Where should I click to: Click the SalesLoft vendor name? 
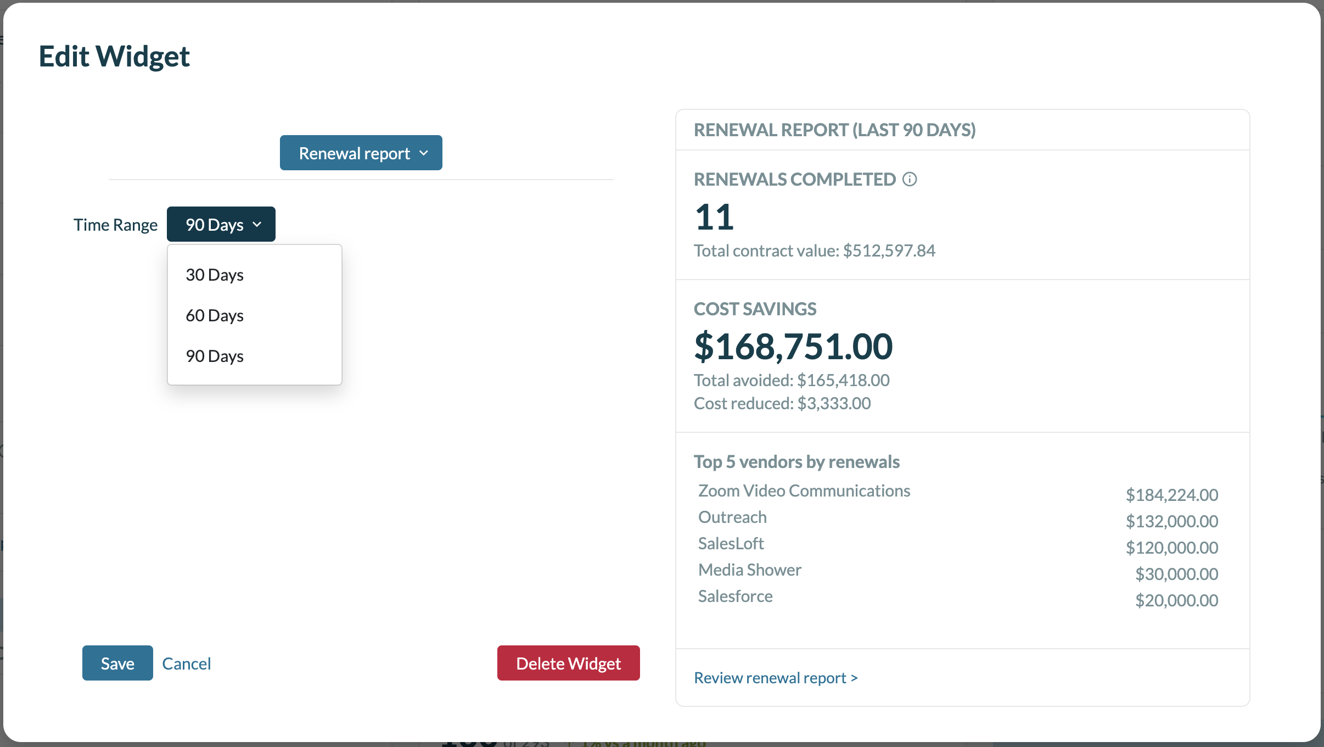(x=731, y=543)
